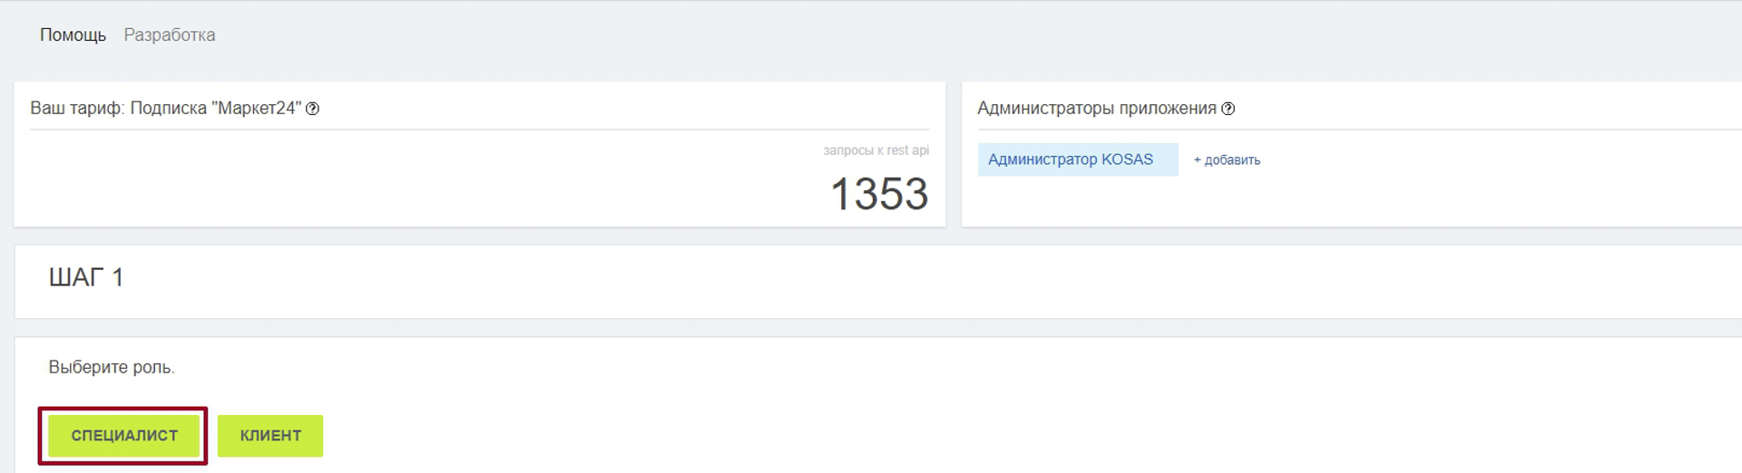The width and height of the screenshot is (1742, 473).
Task: Click empty area of ШАГ 1 bar right of heading
Action: coord(907,281)
